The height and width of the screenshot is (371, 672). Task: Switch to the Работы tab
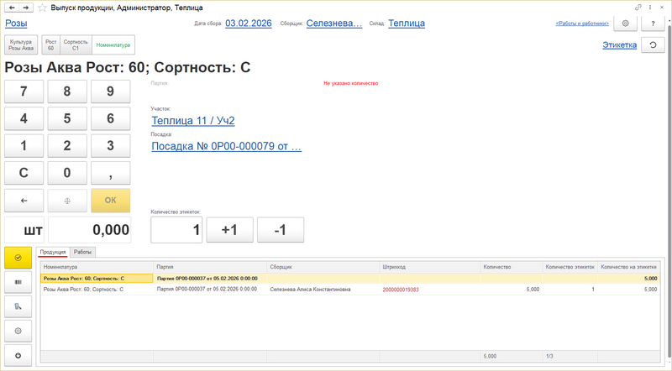[x=82, y=252]
